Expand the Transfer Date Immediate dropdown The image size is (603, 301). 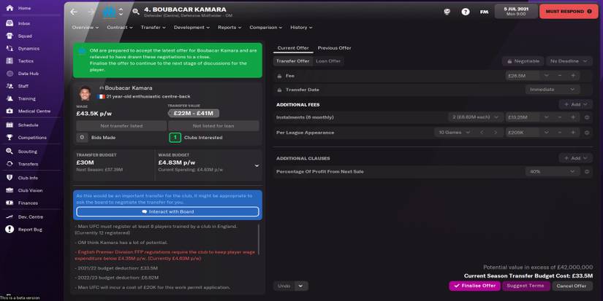[x=551, y=90]
